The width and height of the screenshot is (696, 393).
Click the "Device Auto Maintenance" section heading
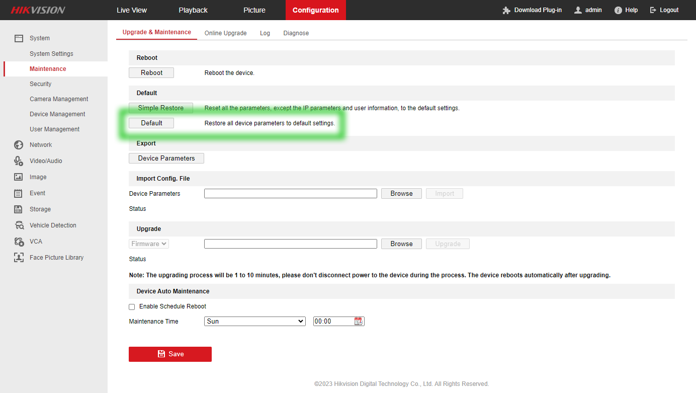pyautogui.click(x=173, y=291)
